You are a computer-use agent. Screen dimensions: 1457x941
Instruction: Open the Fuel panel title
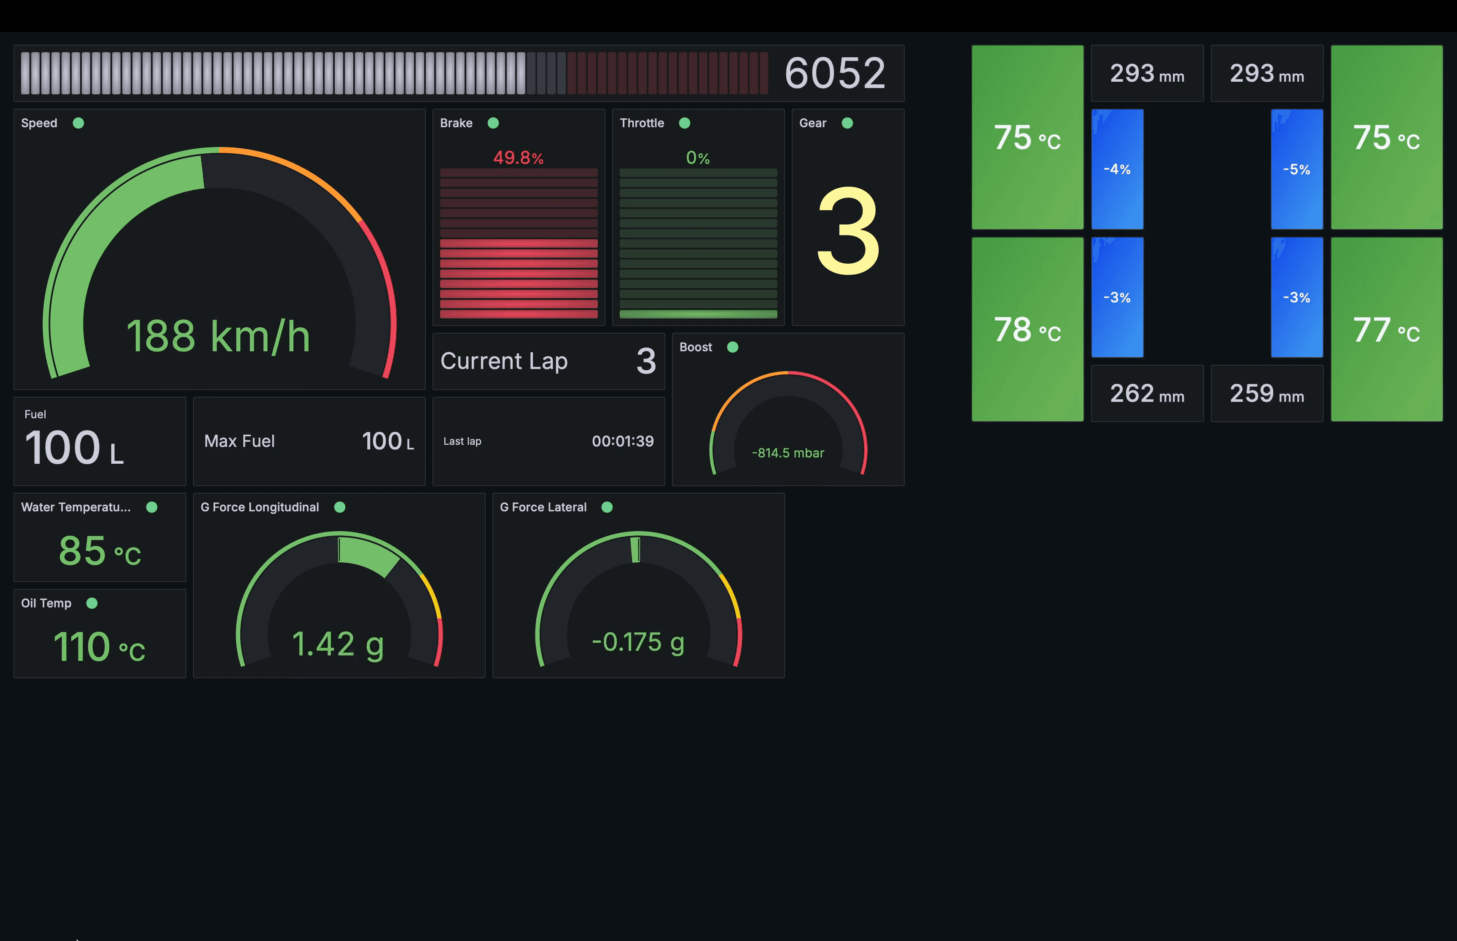tap(35, 414)
